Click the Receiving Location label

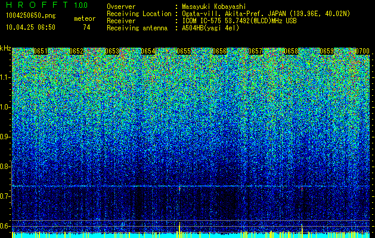(x=139, y=14)
